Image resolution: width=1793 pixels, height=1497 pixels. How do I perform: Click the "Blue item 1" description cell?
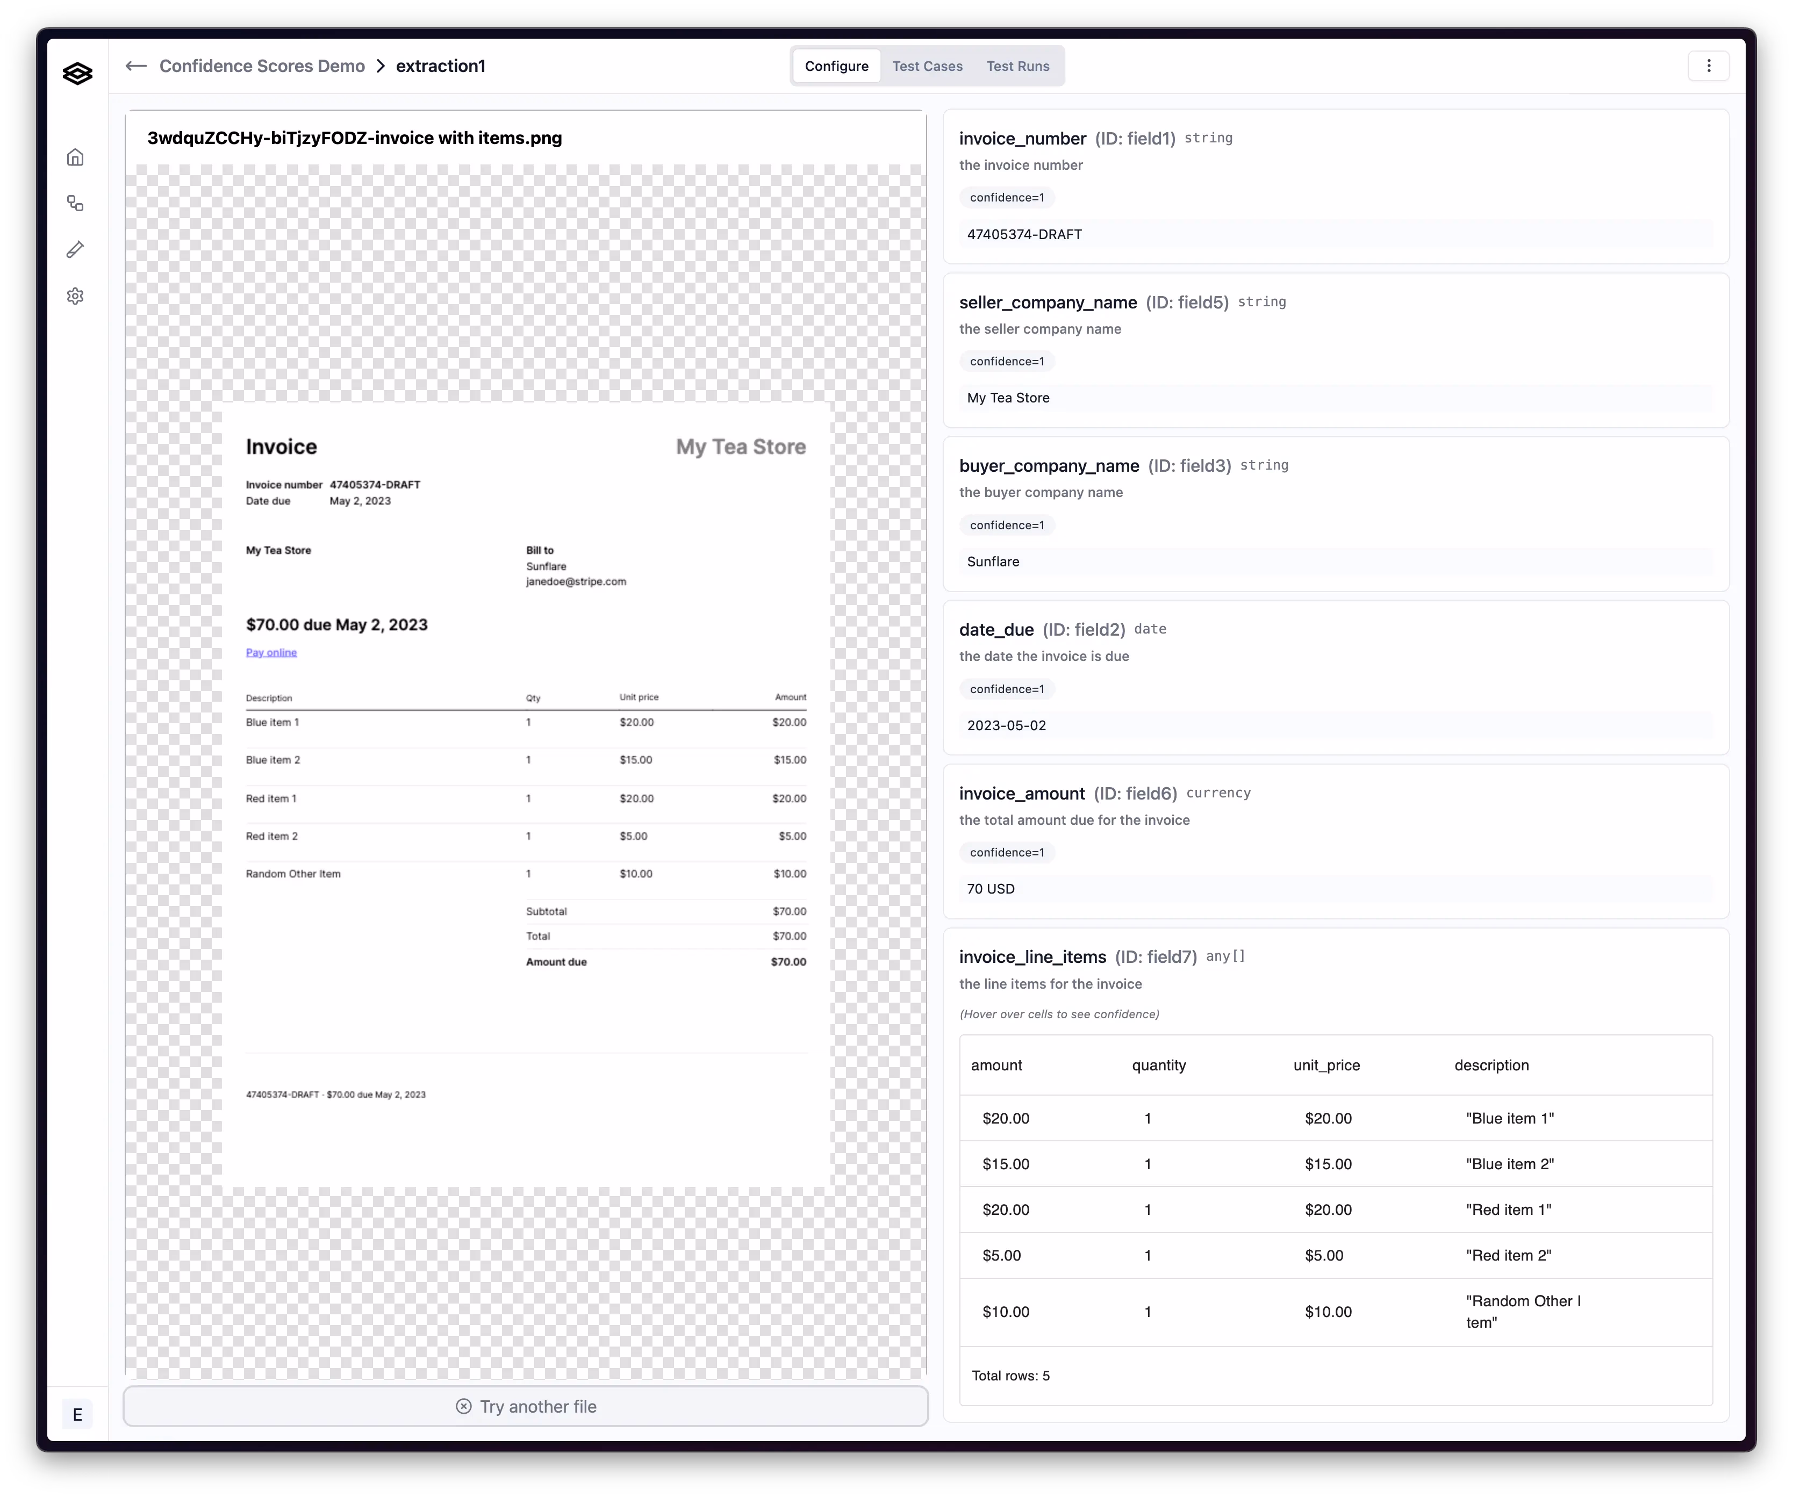1509,1118
